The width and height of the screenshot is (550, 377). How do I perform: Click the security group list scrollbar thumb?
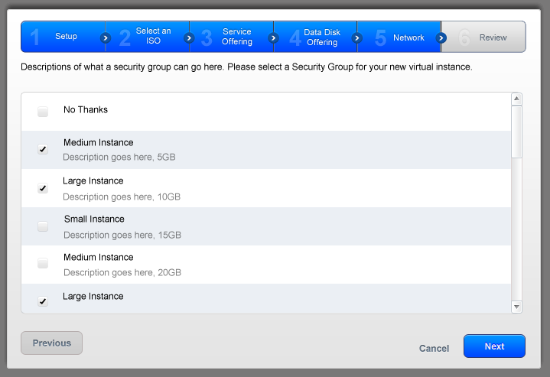coord(516,132)
